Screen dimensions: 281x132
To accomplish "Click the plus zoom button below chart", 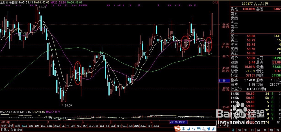I will click(x=220, y=126).
